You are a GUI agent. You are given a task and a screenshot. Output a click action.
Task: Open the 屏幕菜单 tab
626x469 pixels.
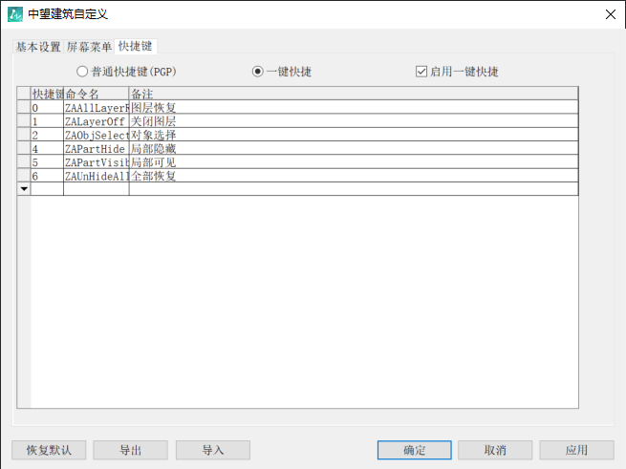pos(89,47)
